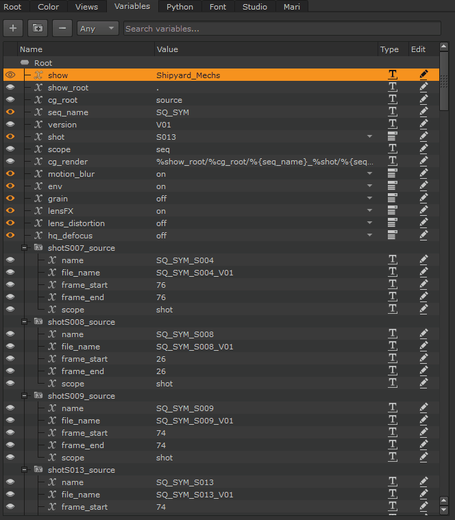Toggle the eye icon for the grain variable
Screen dimensions: 455x520
(x=10, y=199)
